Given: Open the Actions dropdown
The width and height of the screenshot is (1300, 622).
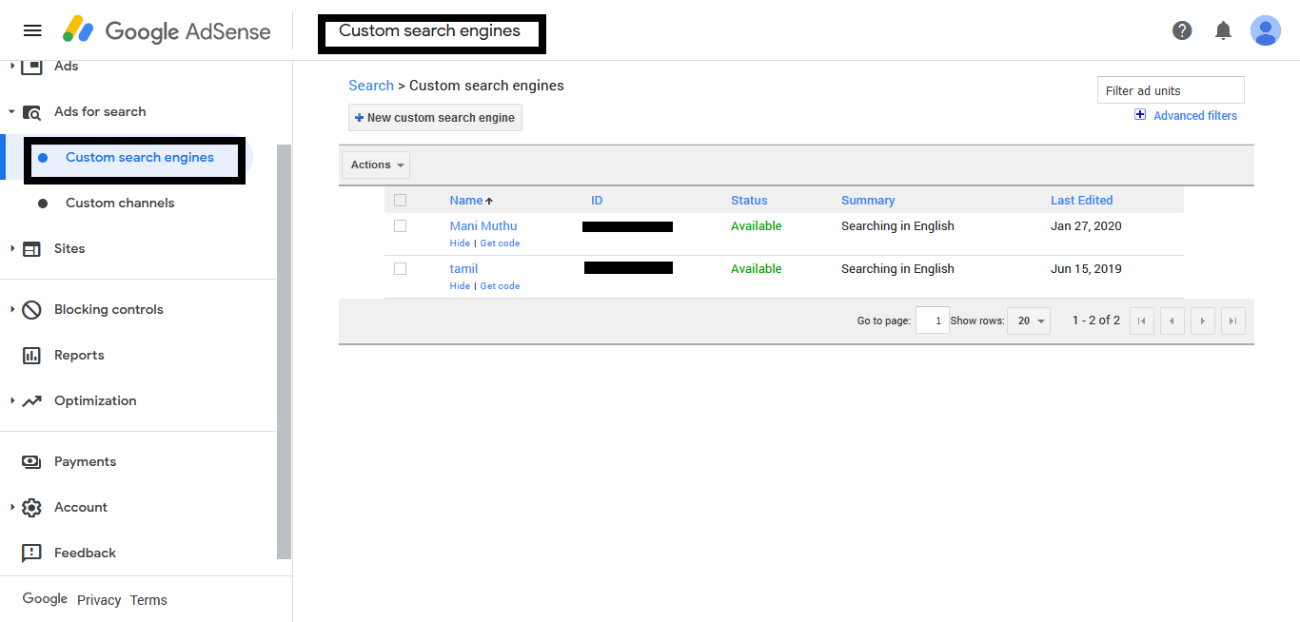Looking at the screenshot, I should coord(376,165).
